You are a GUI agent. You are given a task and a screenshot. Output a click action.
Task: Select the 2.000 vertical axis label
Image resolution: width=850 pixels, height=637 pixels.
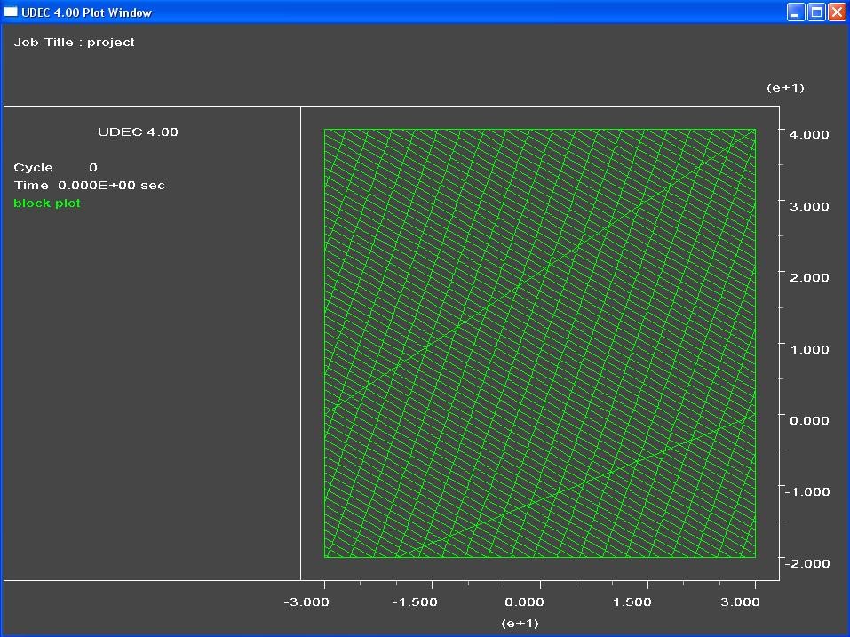tap(809, 277)
